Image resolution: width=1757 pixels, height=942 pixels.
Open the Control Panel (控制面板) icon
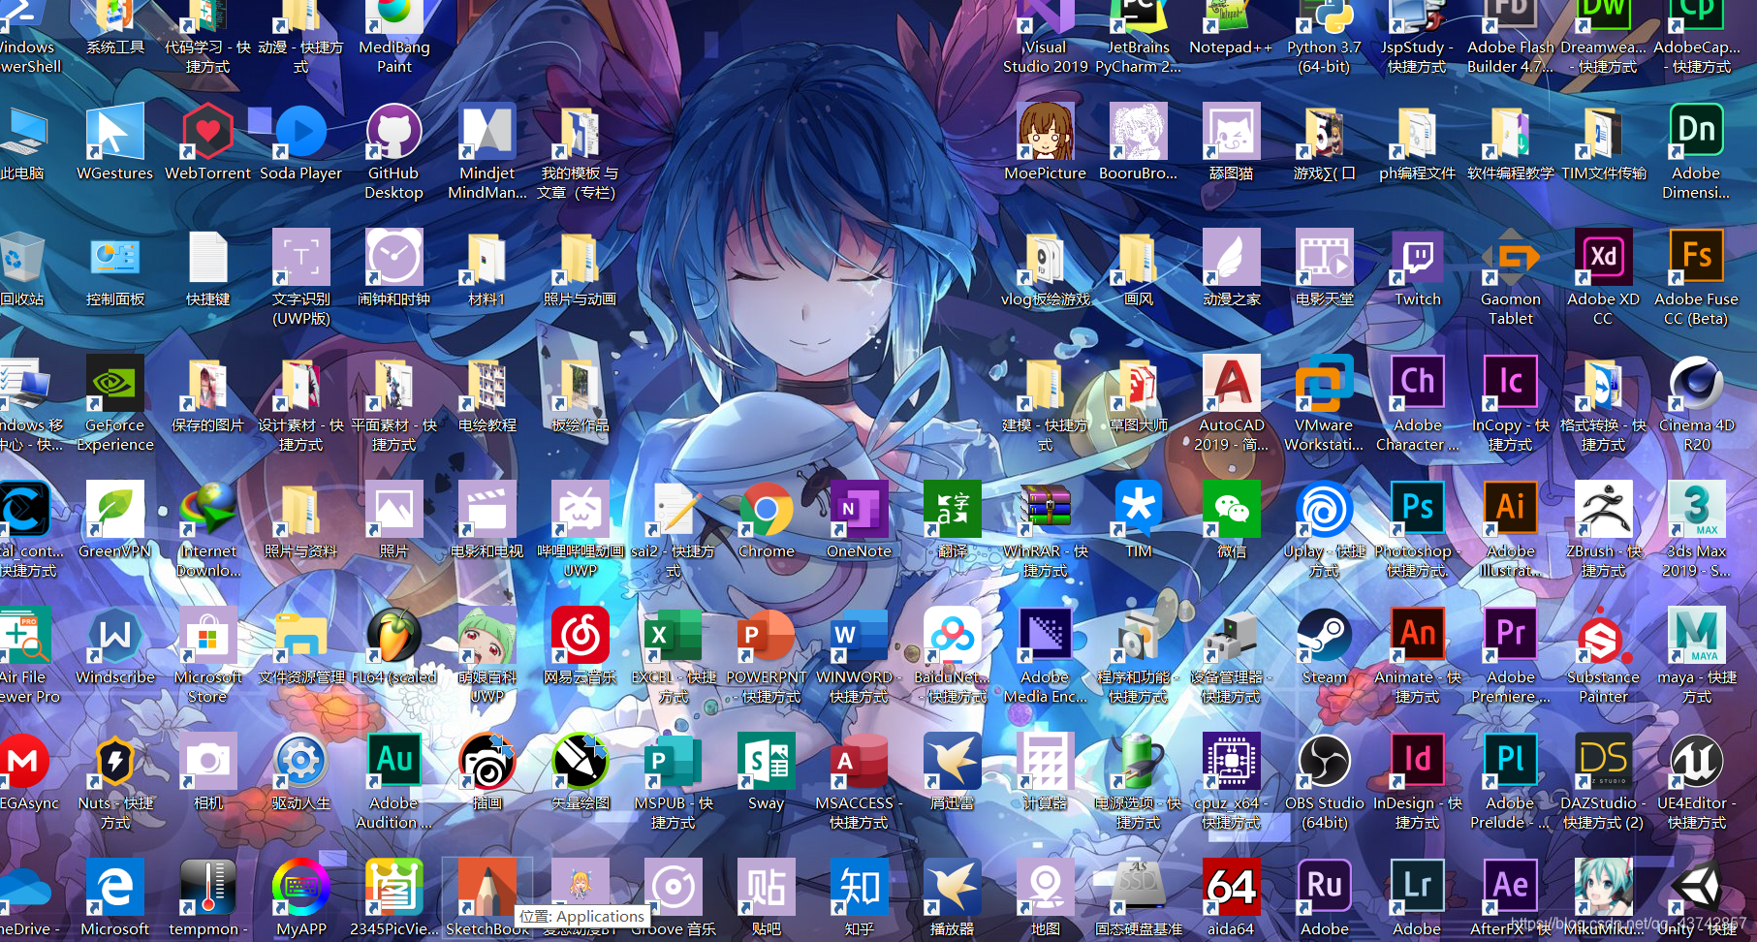[114, 258]
